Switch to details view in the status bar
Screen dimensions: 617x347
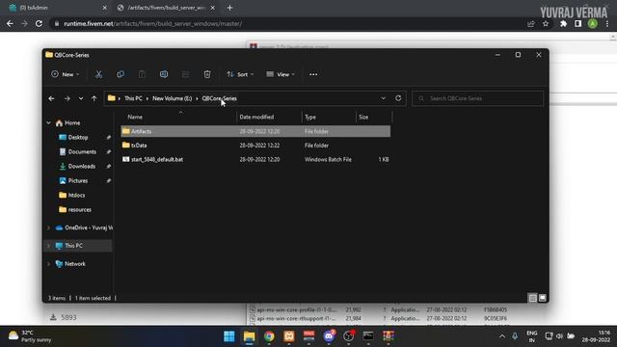pos(532,298)
